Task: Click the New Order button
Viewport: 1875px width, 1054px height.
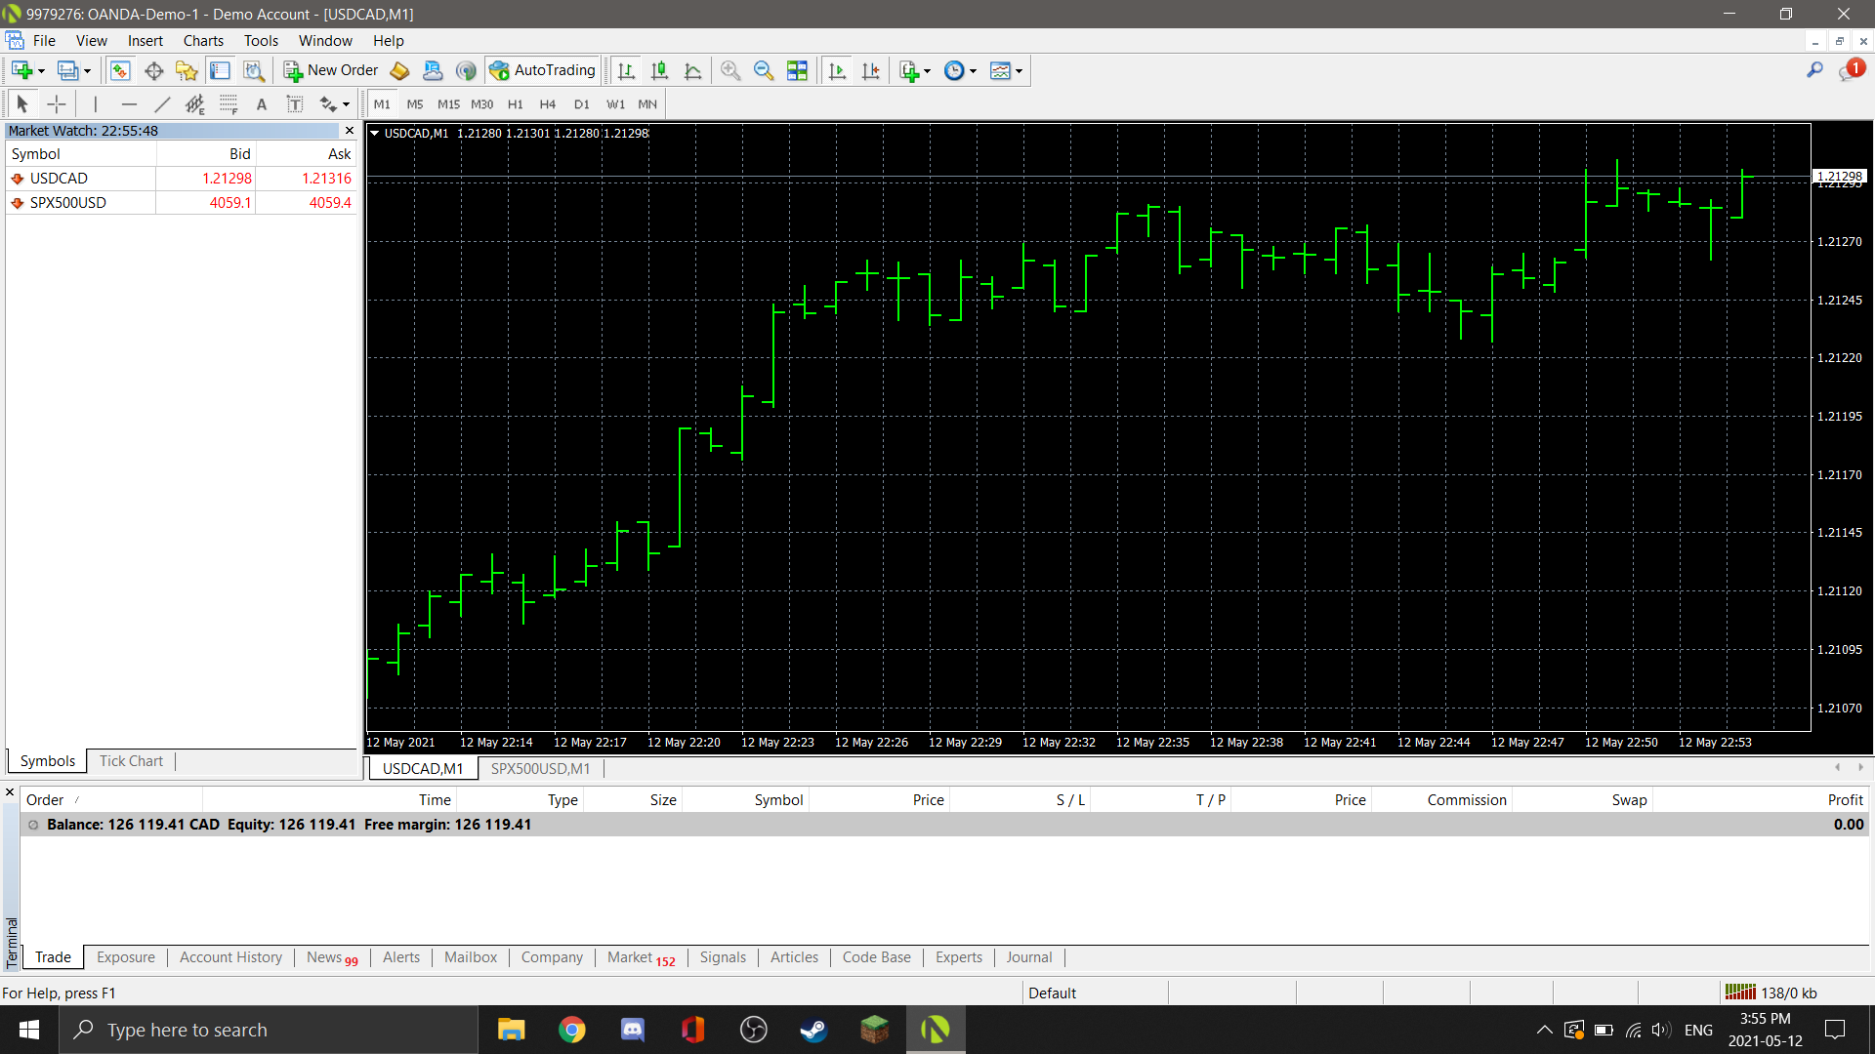Action: (331, 70)
